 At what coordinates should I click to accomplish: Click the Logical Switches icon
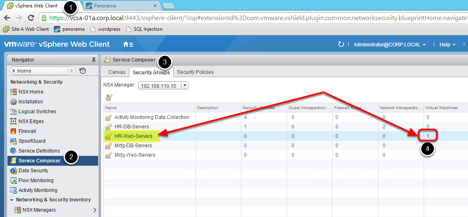click(14, 112)
